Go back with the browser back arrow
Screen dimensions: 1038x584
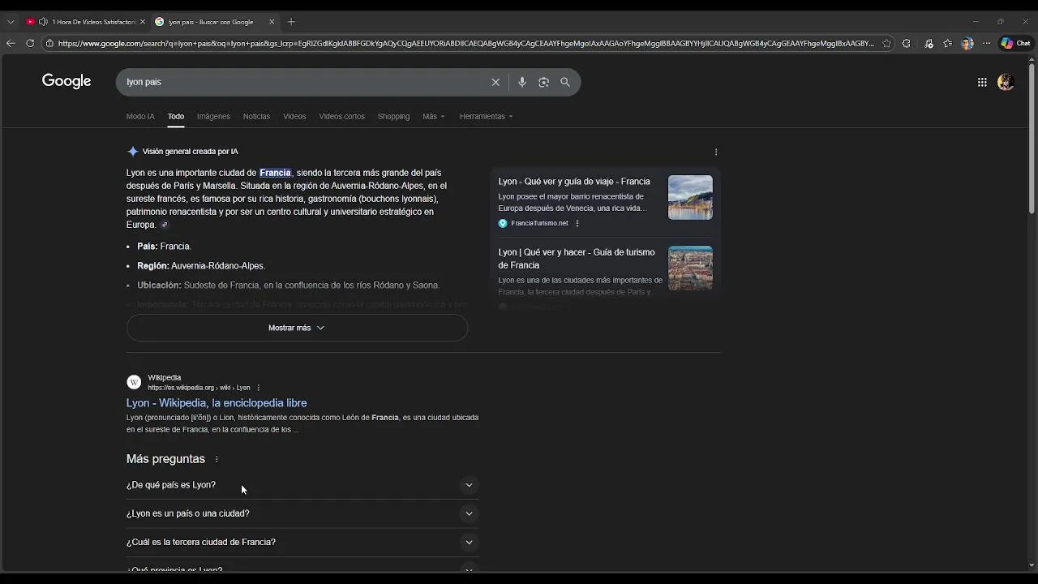[x=11, y=44]
